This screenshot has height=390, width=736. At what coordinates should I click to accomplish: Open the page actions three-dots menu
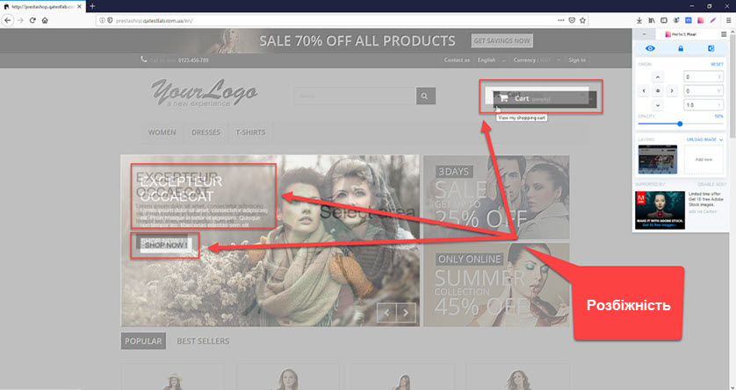(561, 21)
